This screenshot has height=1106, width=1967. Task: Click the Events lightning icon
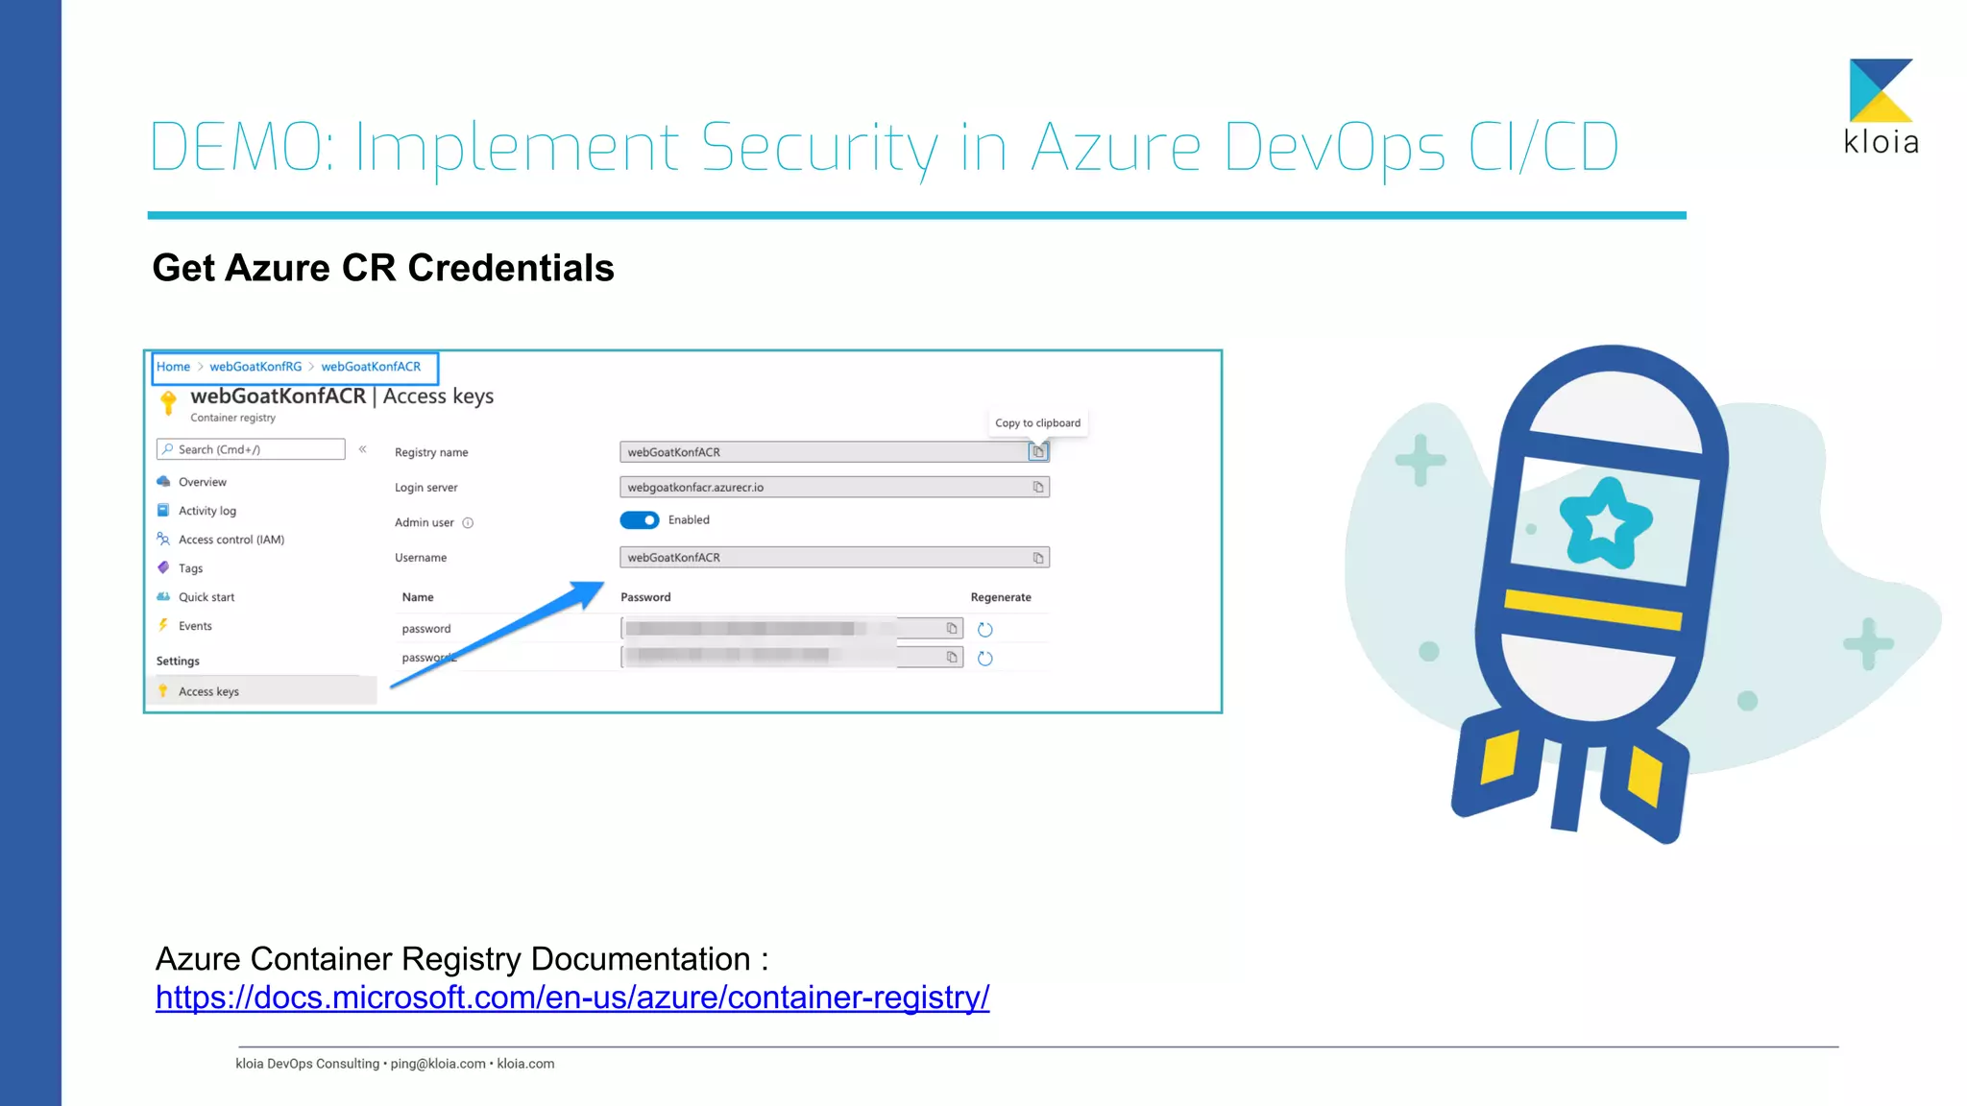[163, 625]
